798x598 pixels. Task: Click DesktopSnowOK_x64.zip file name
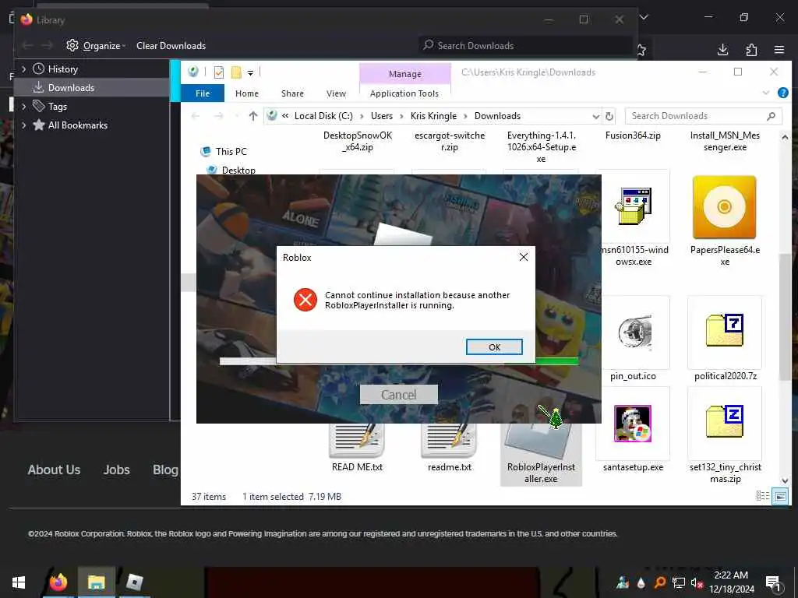[357, 142]
